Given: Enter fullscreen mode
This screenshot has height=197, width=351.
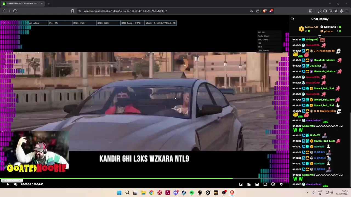Looking at the screenshot, I should pyautogui.click(x=265, y=184).
